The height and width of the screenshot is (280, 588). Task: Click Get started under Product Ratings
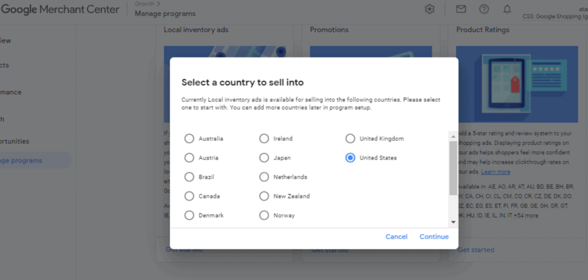pos(476,249)
